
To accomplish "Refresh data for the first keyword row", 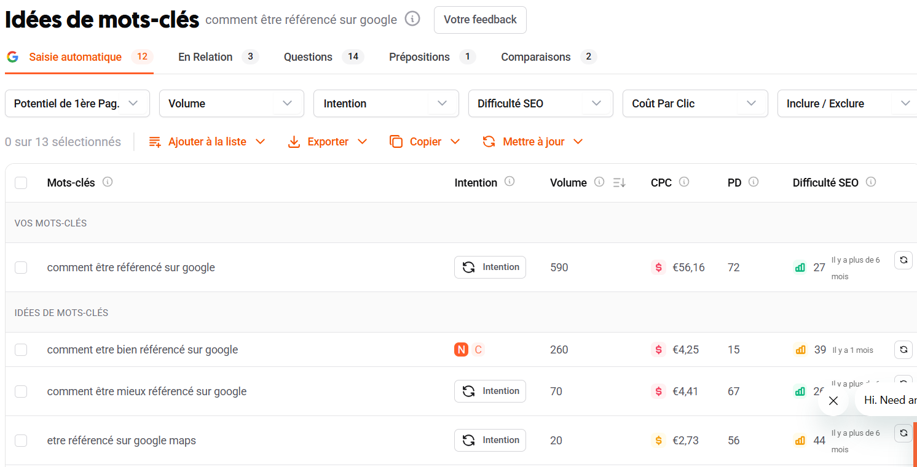I will [x=903, y=260].
